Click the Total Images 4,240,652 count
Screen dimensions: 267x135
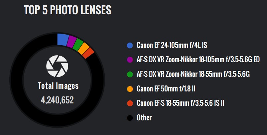click(58, 100)
